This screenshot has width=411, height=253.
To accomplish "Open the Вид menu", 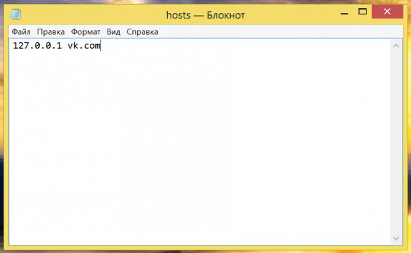I will click(x=114, y=32).
